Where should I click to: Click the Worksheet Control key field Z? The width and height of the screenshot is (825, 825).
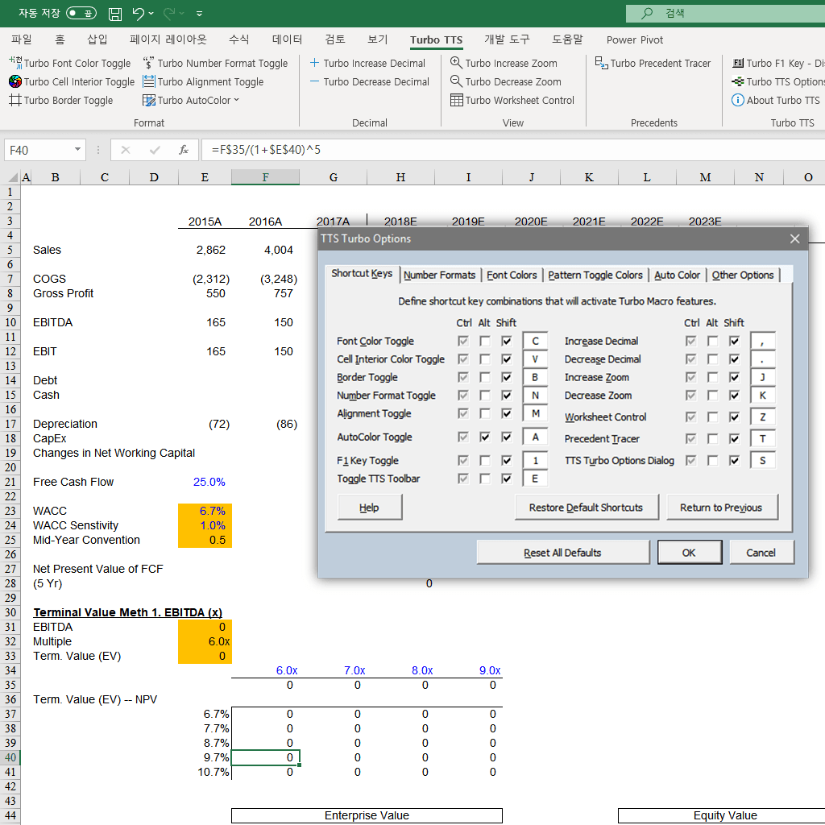(762, 417)
